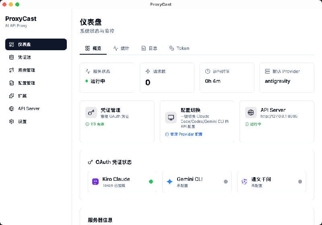Click the 通义千问 logo icon
Viewport: 322px width, 225px height.
244,182
